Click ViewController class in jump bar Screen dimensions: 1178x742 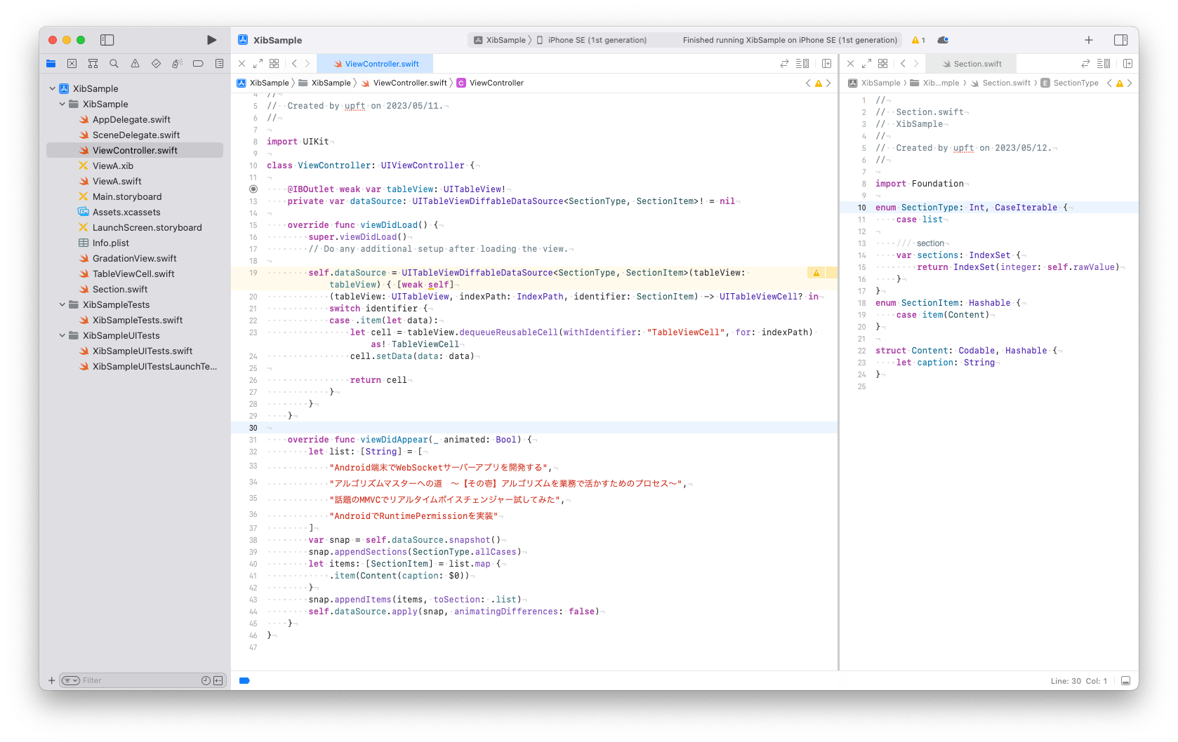tap(490, 83)
